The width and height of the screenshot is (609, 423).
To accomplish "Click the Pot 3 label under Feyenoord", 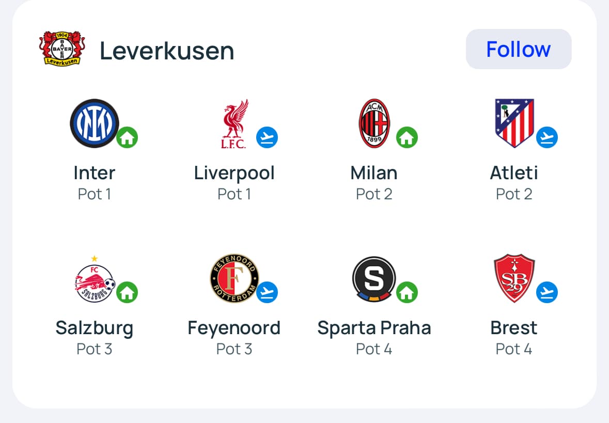I will click(234, 349).
